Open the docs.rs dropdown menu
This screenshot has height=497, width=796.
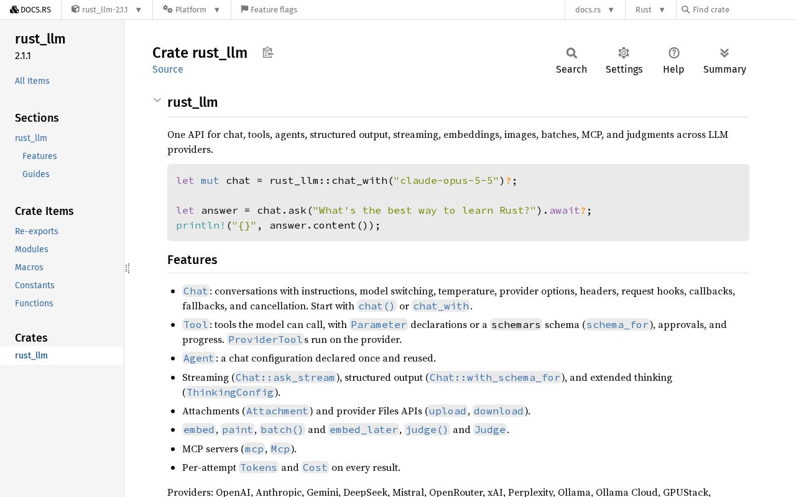(595, 9)
